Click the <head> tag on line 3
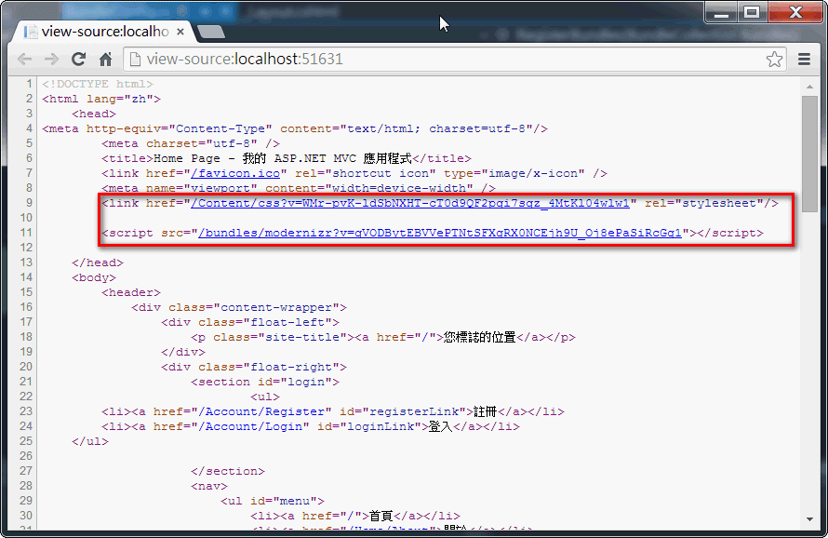 (x=94, y=114)
